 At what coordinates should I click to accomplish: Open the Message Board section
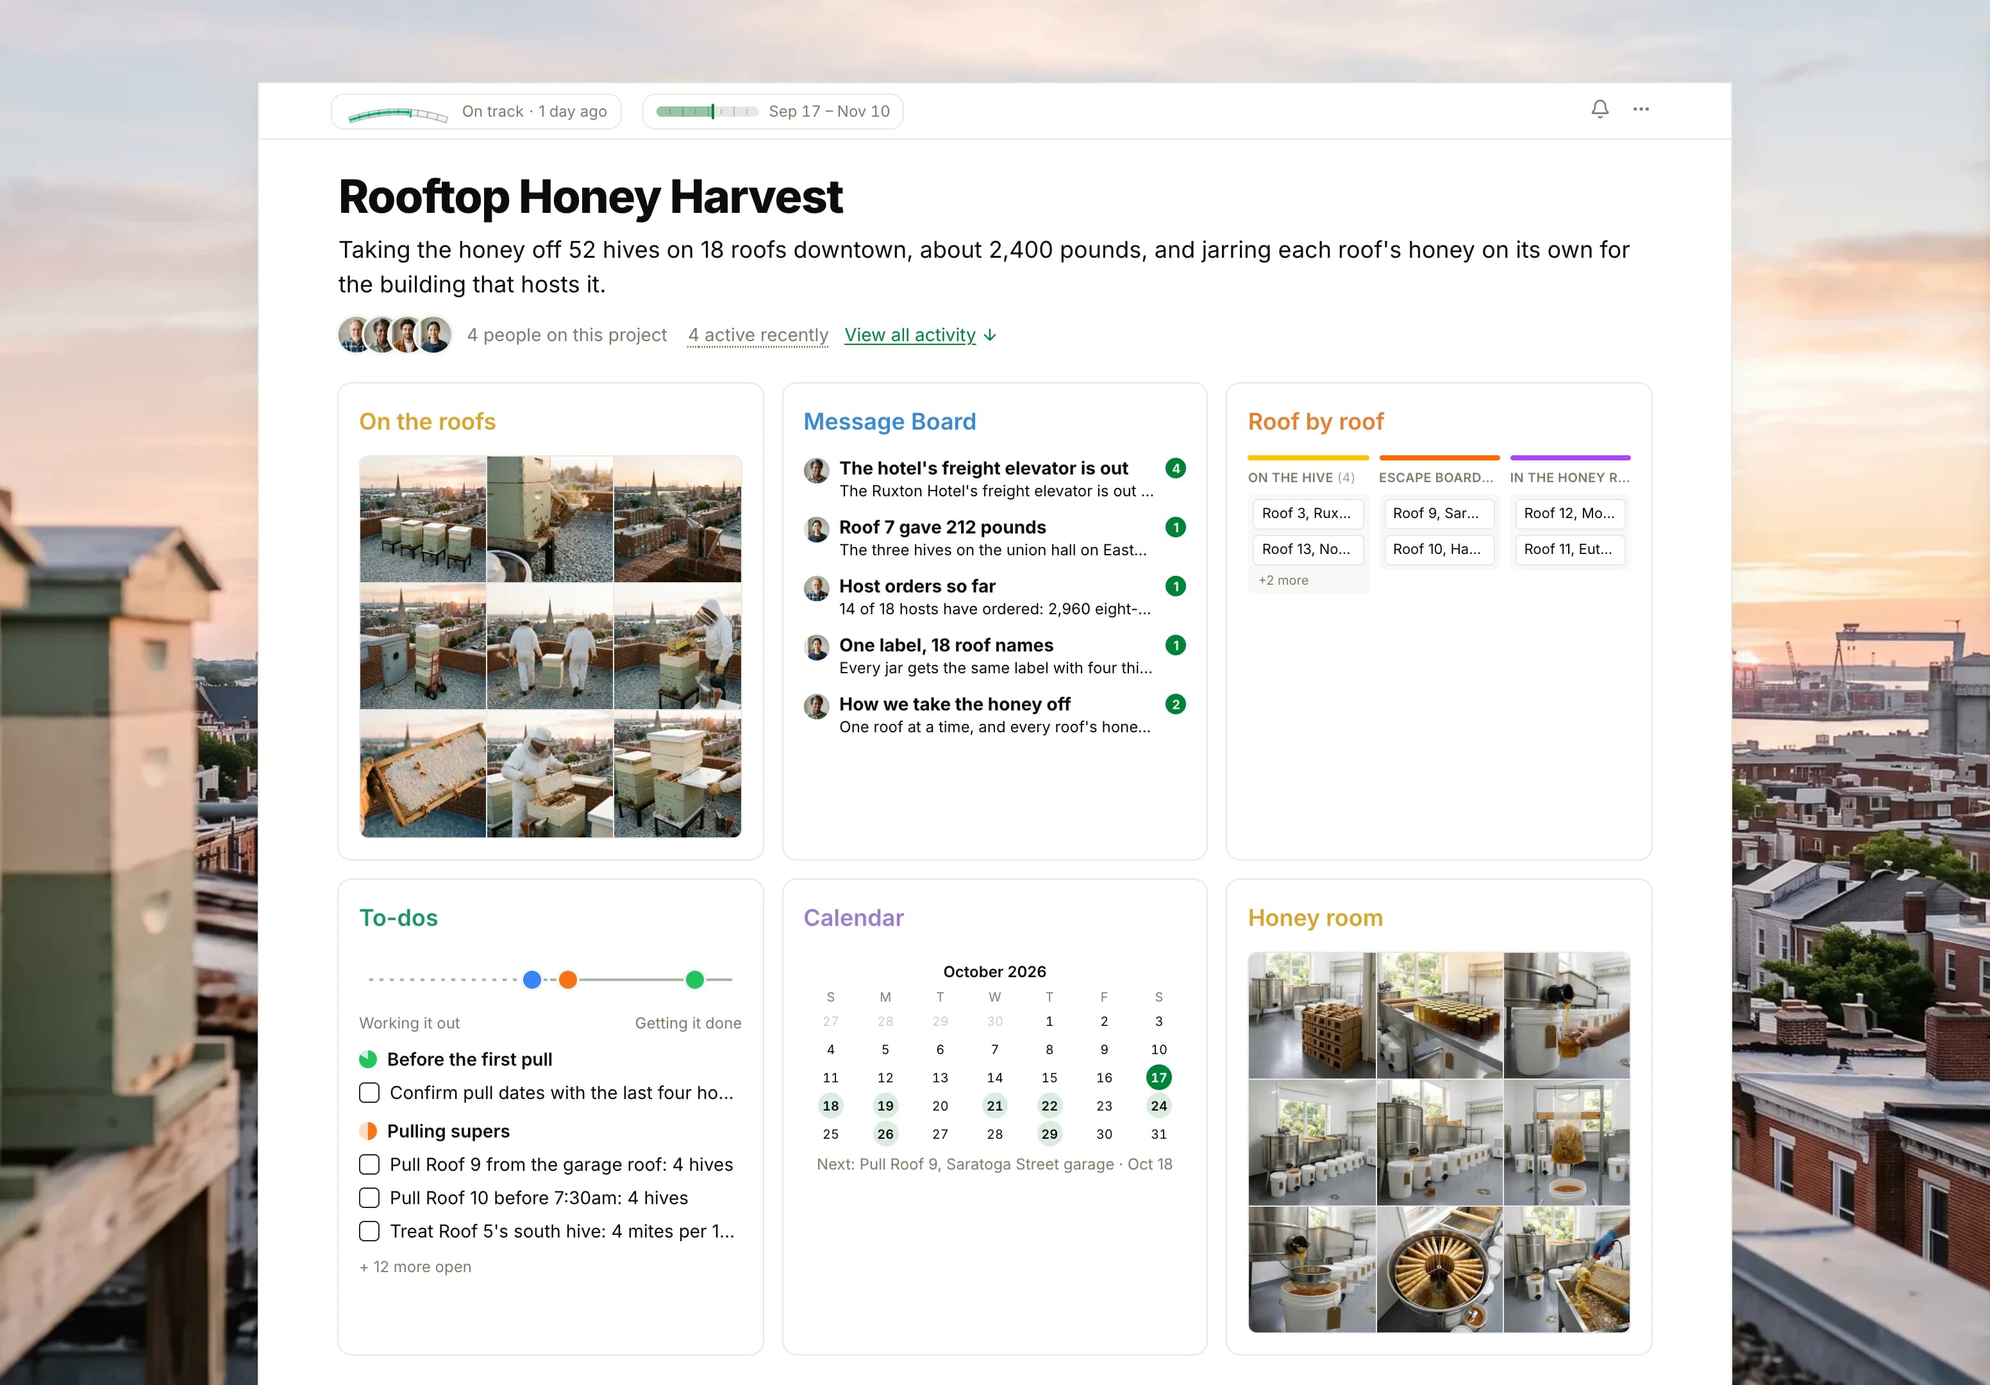point(889,422)
